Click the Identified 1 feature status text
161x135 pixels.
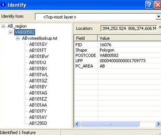coord(18,132)
